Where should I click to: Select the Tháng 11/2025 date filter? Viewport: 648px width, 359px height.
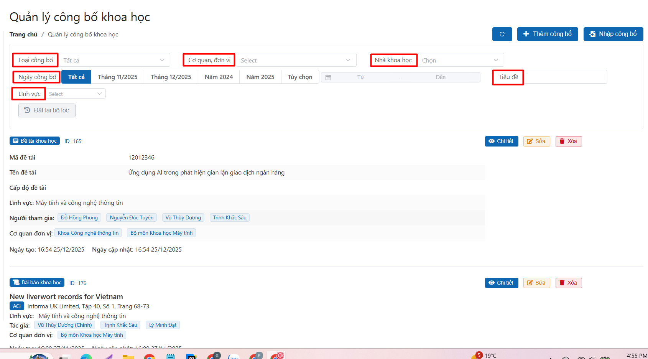click(x=117, y=77)
